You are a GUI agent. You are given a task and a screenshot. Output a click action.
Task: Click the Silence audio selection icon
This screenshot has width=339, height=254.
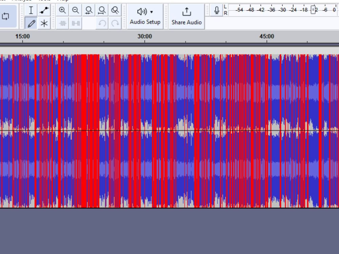[76, 23]
